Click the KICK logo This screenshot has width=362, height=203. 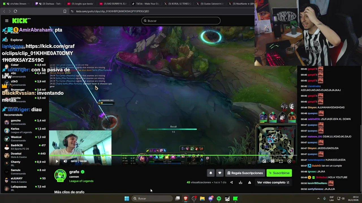tap(21, 21)
